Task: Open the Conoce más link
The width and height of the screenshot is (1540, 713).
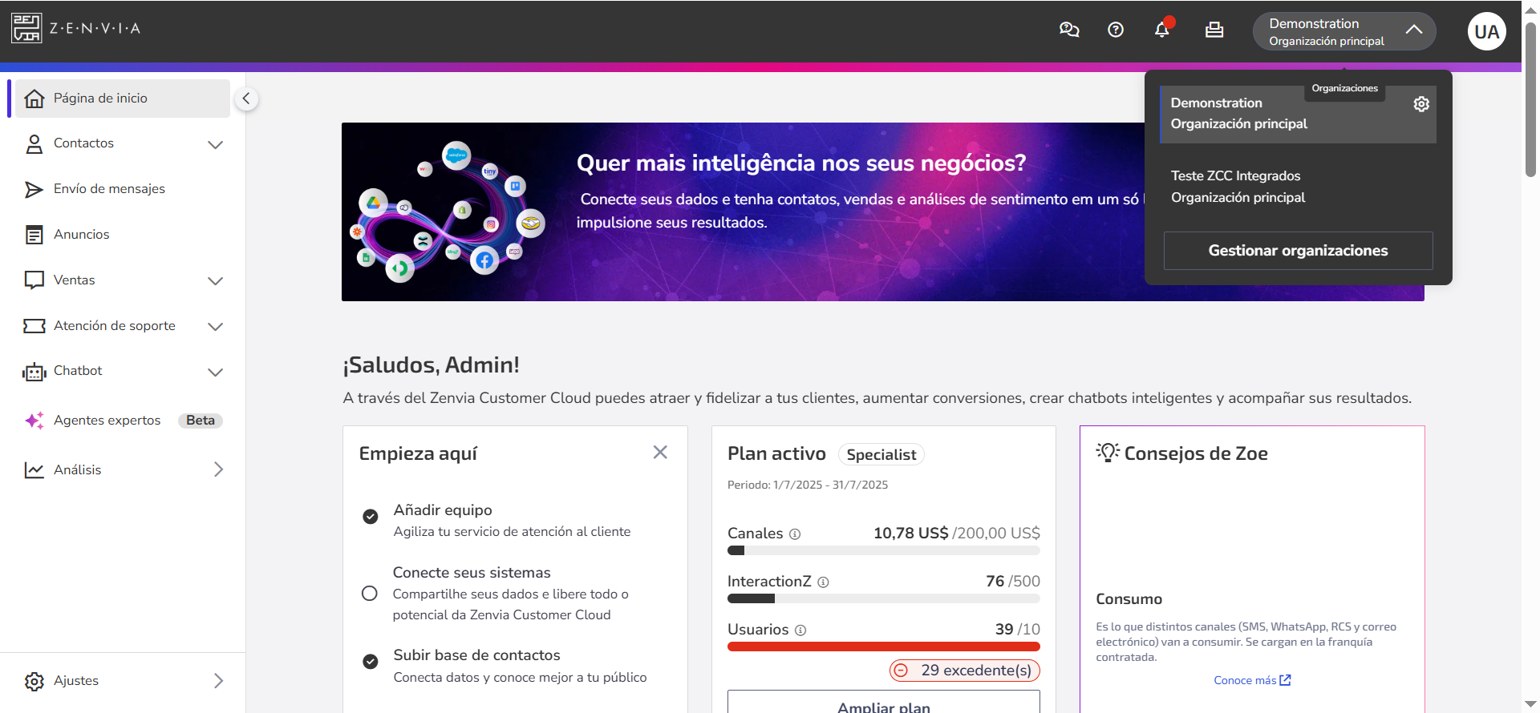Action: click(1252, 680)
